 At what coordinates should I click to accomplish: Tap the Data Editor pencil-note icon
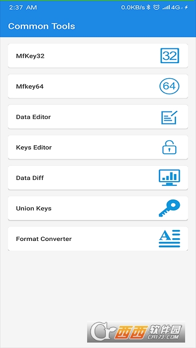[169, 117]
